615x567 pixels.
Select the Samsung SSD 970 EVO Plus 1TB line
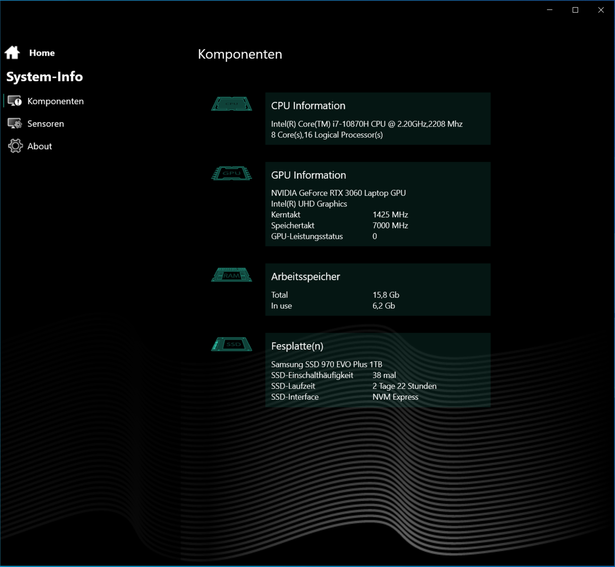pos(327,364)
